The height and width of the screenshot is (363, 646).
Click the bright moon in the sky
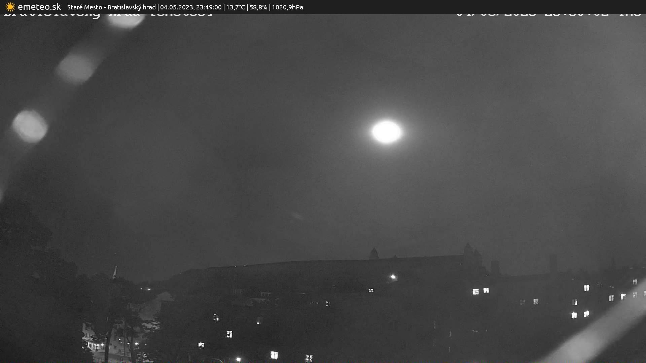pos(387,132)
